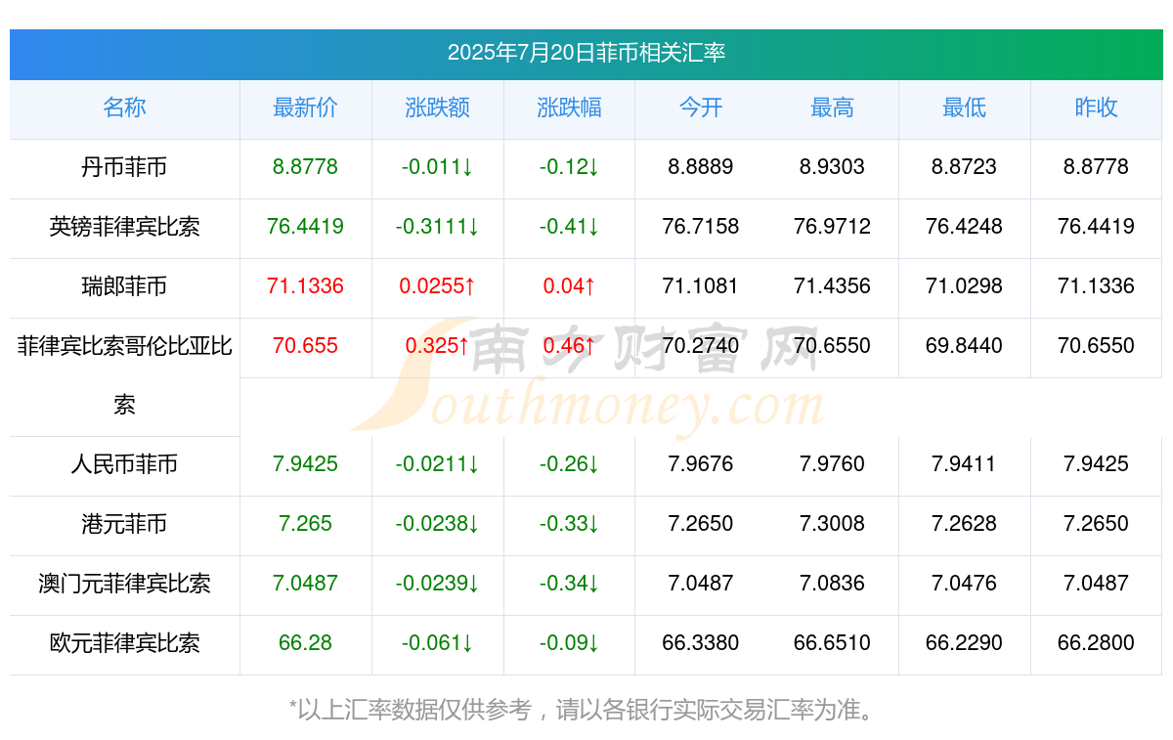This screenshot has height=740, width=1173.
Task: Click latest price 7.0487 in green
Action: [305, 584]
